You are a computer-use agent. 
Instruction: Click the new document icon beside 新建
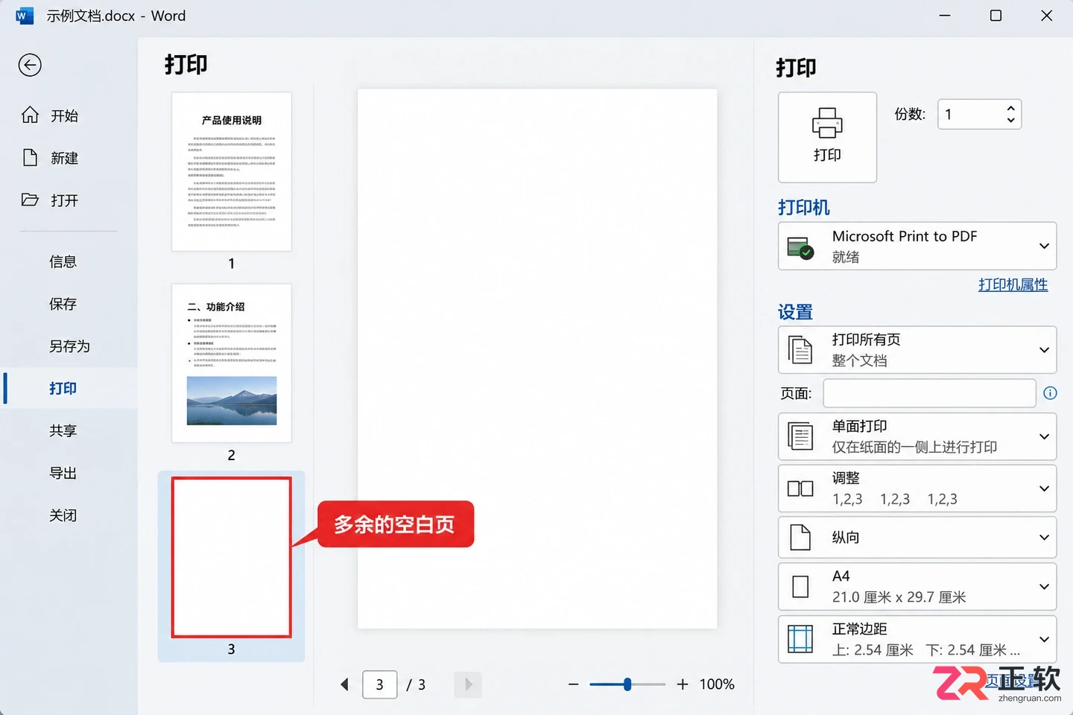coord(30,157)
